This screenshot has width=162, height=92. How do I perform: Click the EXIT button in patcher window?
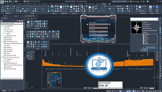(102, 39)
